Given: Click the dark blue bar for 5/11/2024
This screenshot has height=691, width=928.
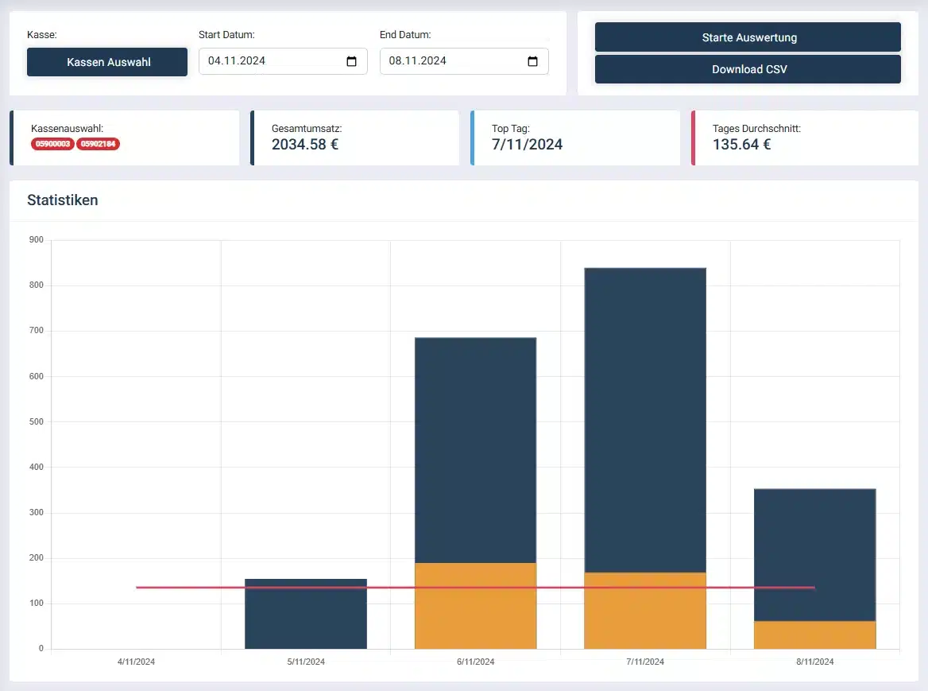Looking at the screenshot, I should click(x=306, y=614).
